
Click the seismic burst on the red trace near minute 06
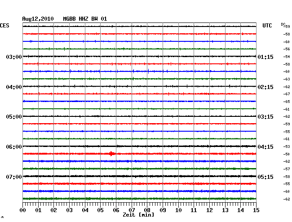coord(112,154)
